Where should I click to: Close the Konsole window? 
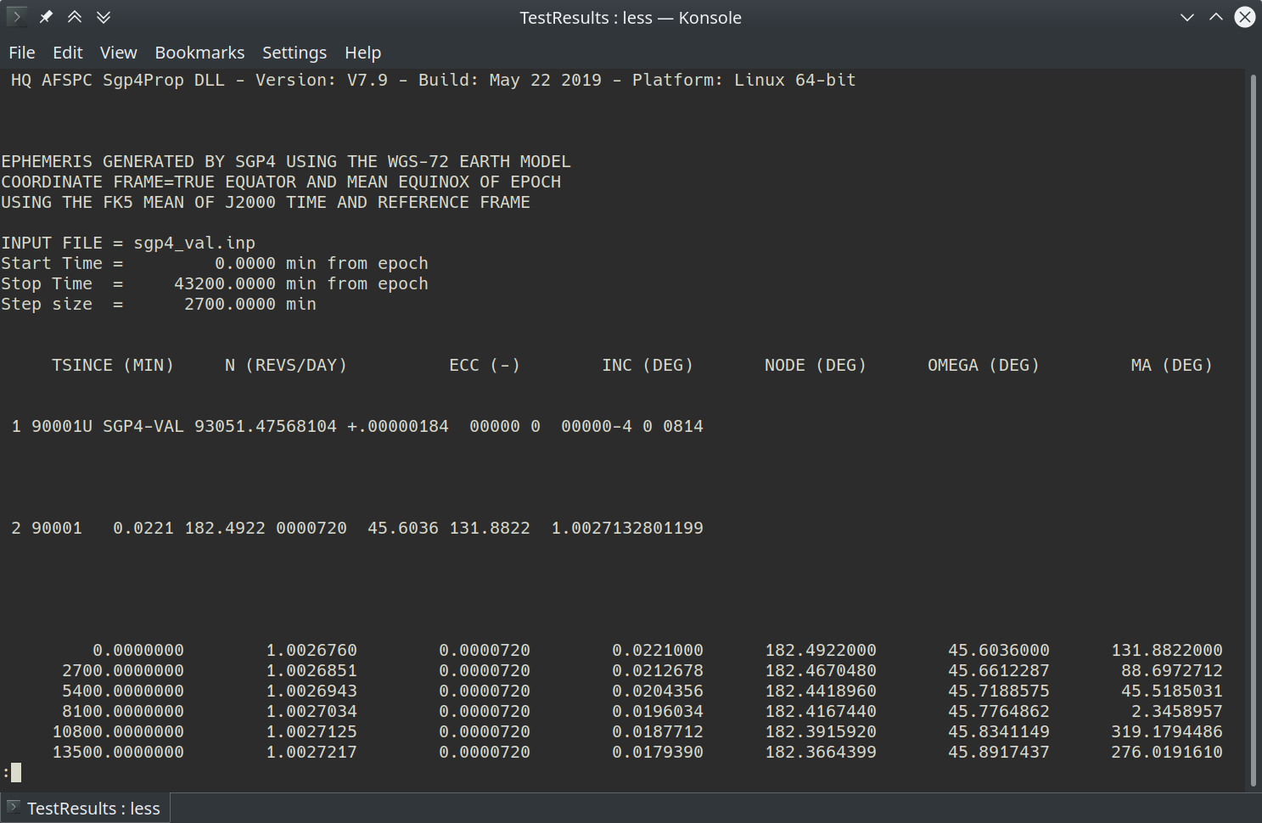tap(1244, 17)
